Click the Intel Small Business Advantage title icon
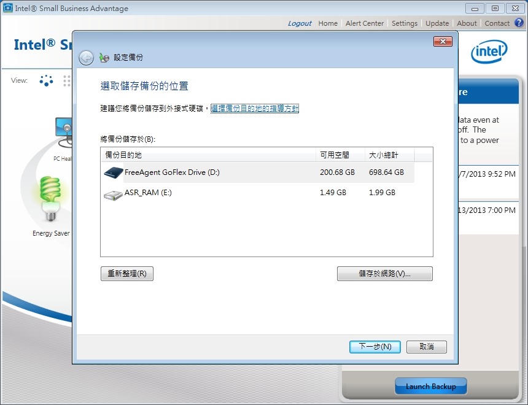Viewport: 528px width, 405px height. point(7,8)
